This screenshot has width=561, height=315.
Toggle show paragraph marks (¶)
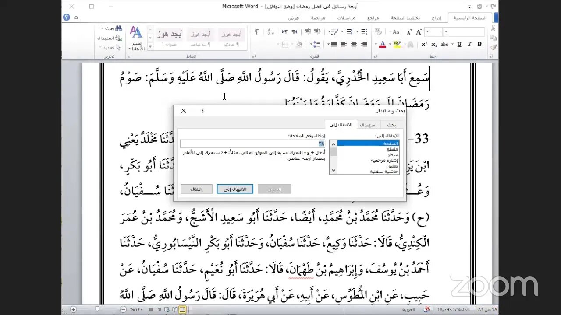click(x=257, y=32)
